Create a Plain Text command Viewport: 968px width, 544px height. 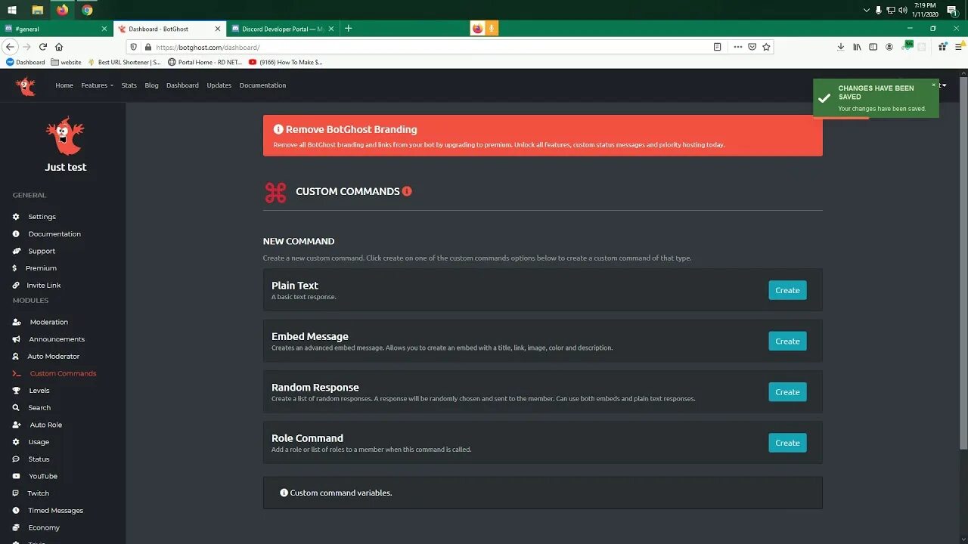pyautogui.click(x=787, y=290)
